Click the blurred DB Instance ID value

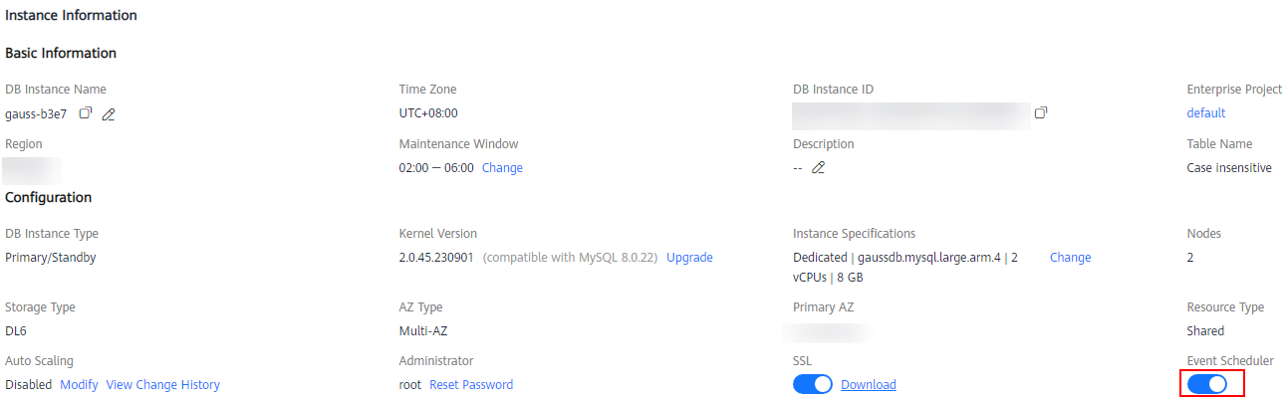click(x=910, y=115)
